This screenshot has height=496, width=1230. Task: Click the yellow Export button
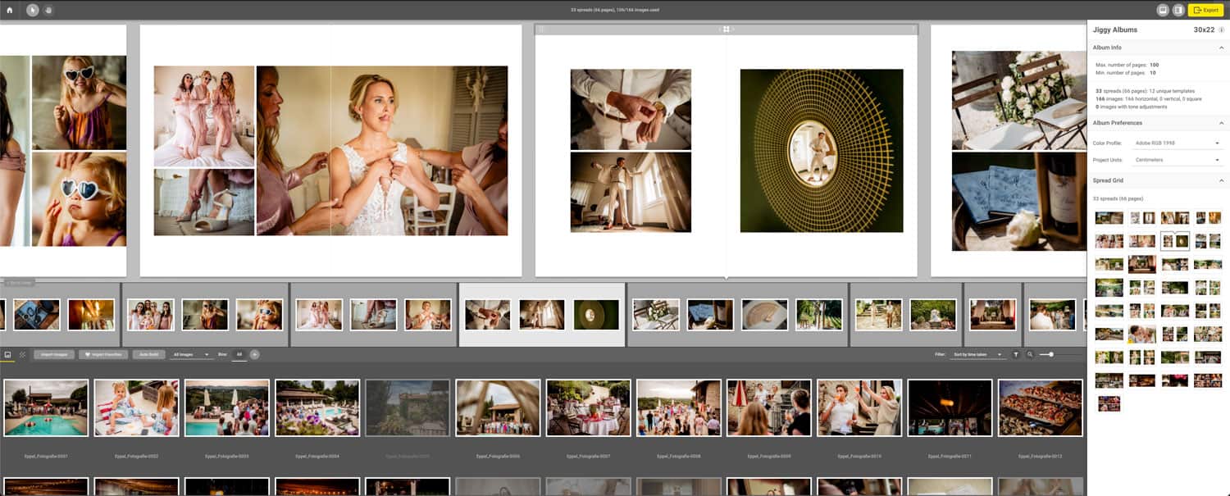tap(1206, 10)
